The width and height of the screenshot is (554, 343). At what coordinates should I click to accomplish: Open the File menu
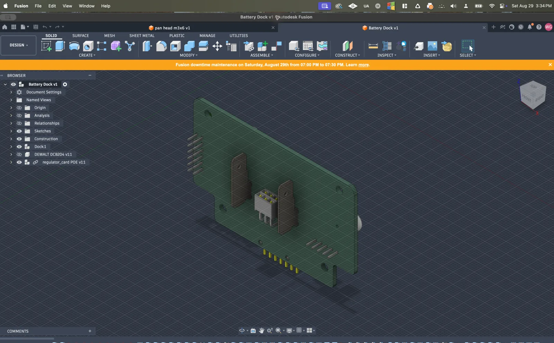(x=38, y=6)
